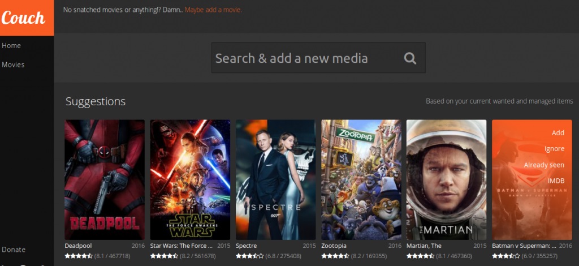Screen dimensions: 579x266
Task: Click the 2016 year beside Deadpool
Action: tap(138, 246)
